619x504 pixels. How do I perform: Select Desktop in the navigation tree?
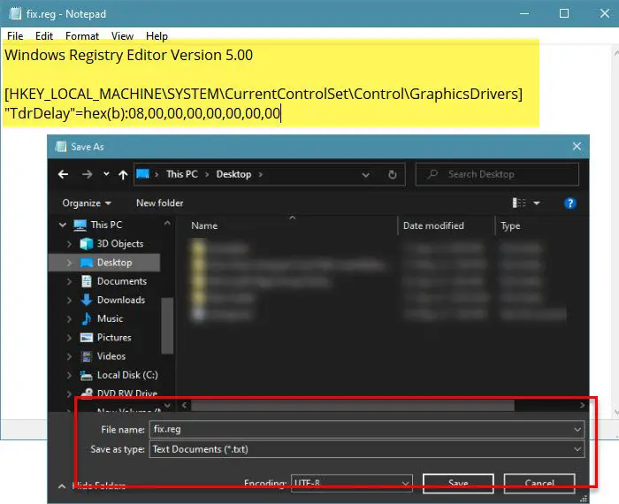click(x=114, y=263)
